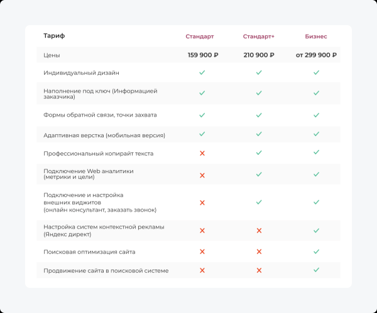
Task: Select the от 299 900 ₽ price
Action: click(317, 55)
